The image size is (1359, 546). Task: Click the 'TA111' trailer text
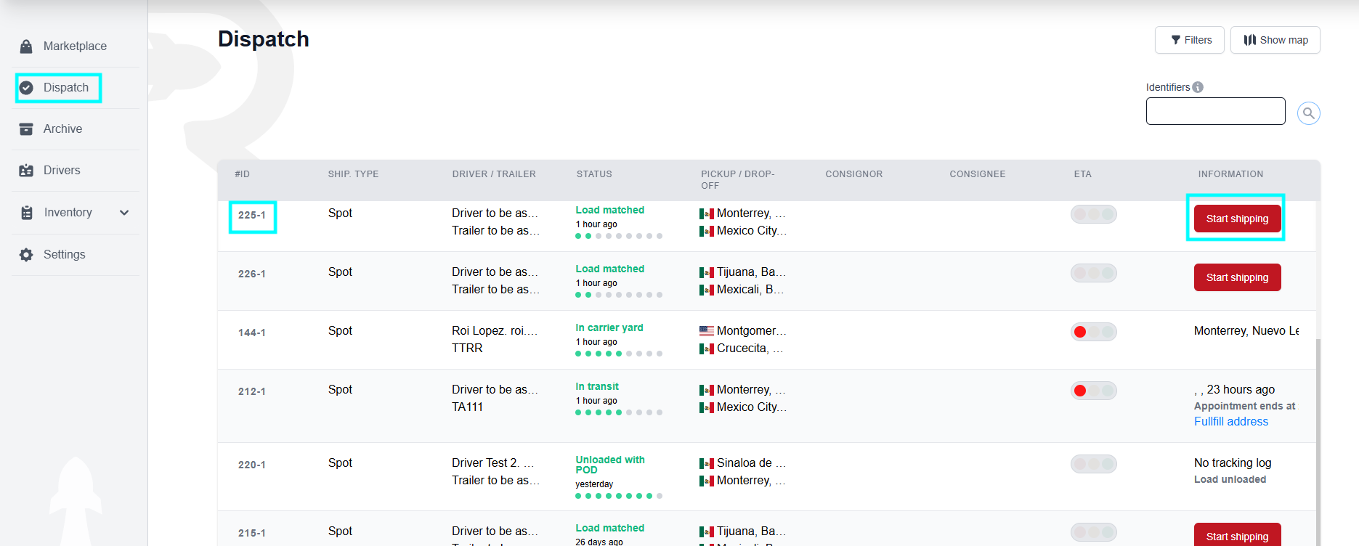coord(467,407)
